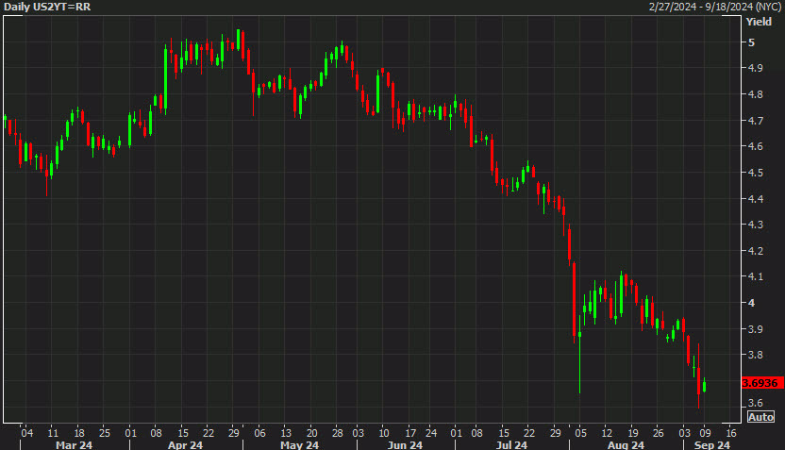Click the date tick 09 under September
This screenshot has width=785, height=450.
tap(706, 433)
